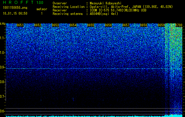The image size is (185, 117).
Task: Click the 0659 time marker
Action: coord(161,25)
